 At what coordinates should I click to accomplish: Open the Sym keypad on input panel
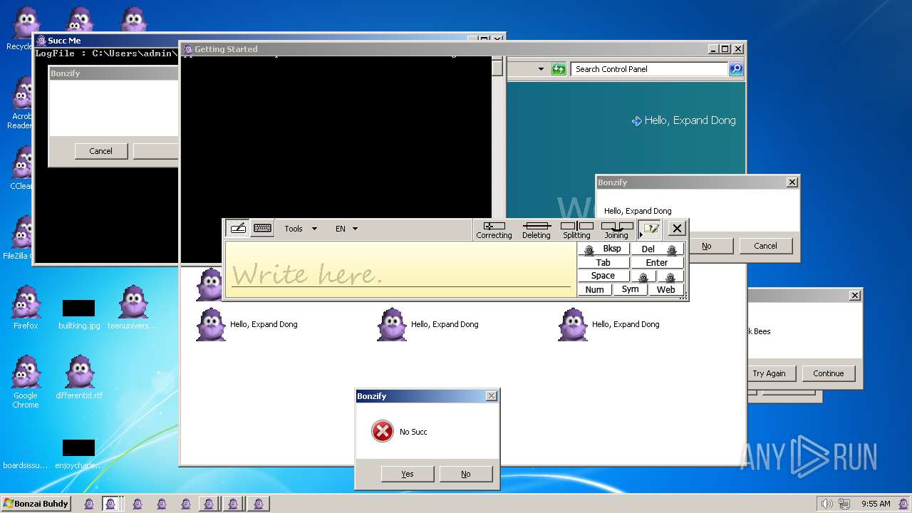tap(631, 289)
